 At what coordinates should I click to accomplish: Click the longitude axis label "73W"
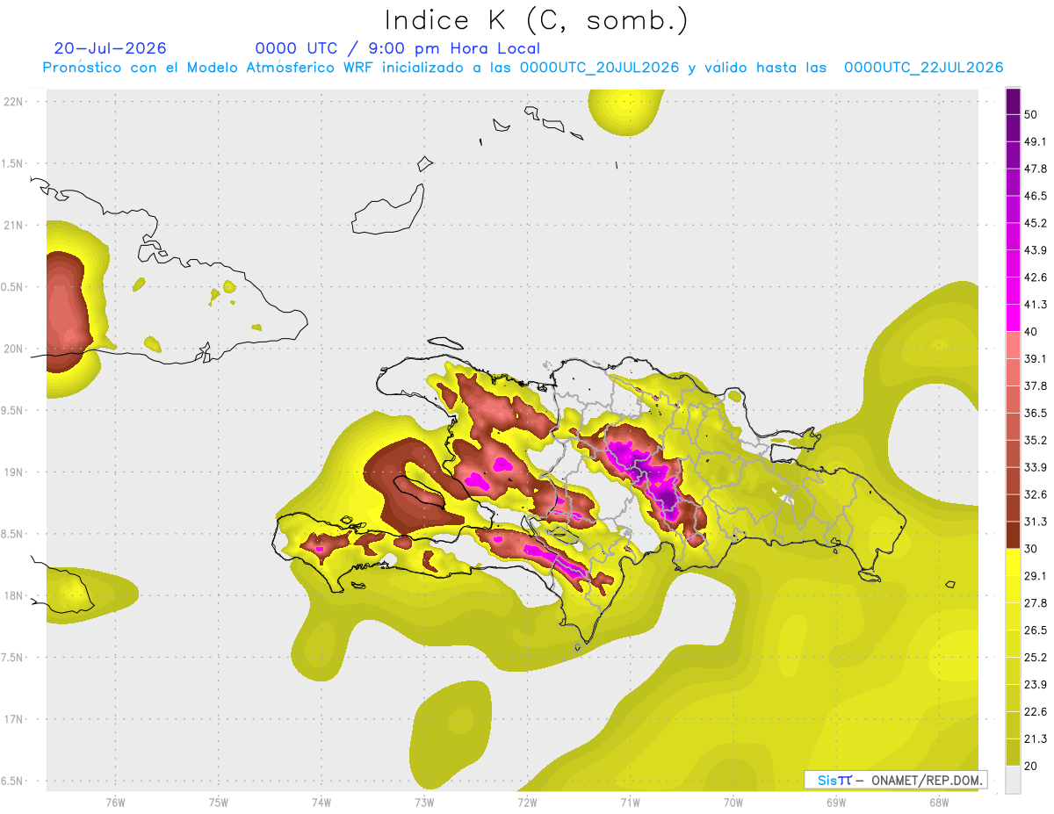(424, 803)
